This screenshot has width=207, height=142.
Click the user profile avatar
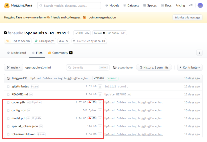pos(200,5)
